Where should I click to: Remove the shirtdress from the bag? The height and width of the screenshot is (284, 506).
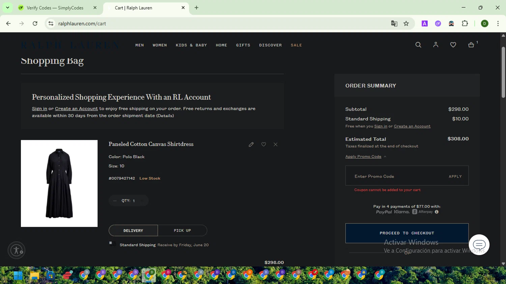[x=276, y=144]
